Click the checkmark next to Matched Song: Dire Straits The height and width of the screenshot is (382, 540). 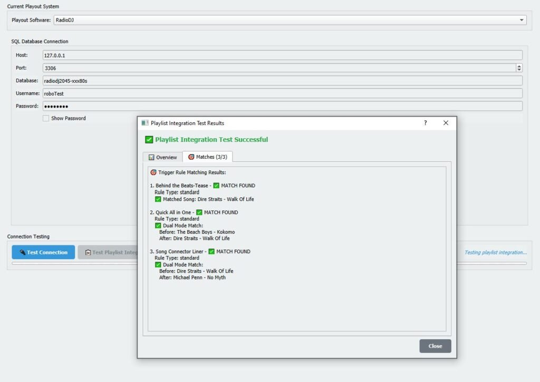158,199
